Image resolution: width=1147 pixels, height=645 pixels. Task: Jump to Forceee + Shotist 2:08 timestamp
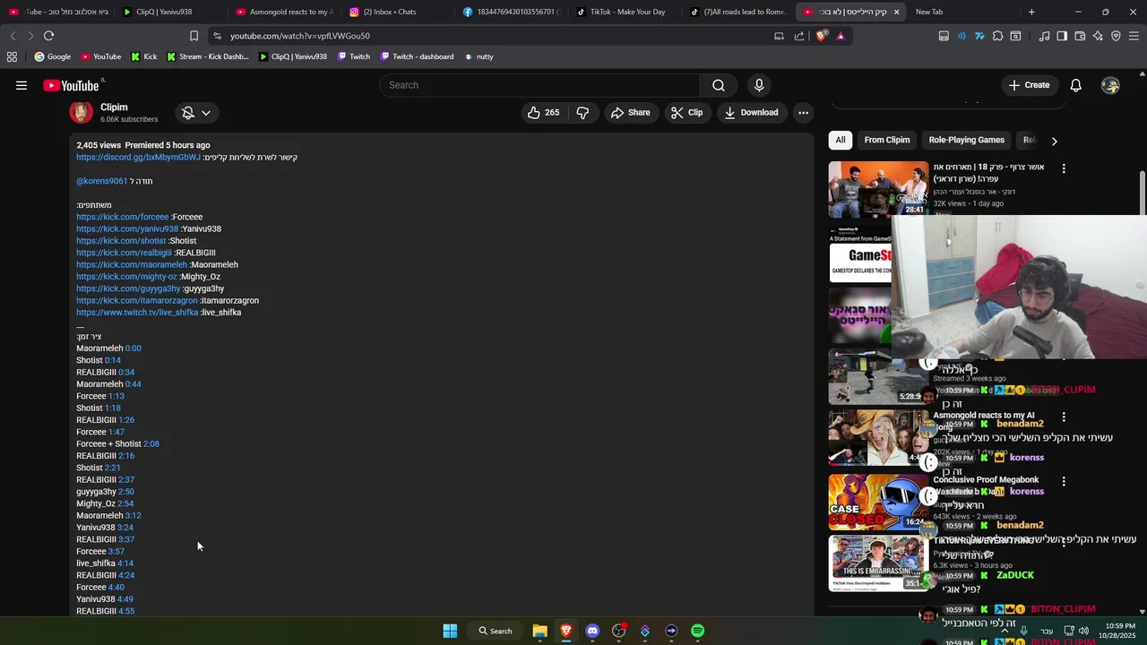tap(151, 443)
